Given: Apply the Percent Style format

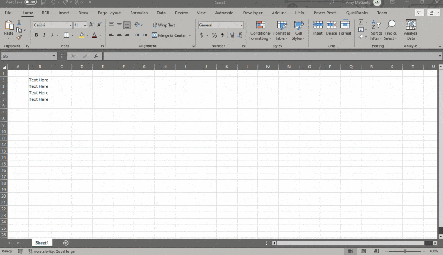Looking at the screenshot, I should 214,35.
